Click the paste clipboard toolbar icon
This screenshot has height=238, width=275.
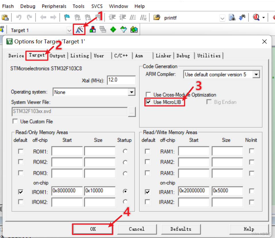[5, 17]
